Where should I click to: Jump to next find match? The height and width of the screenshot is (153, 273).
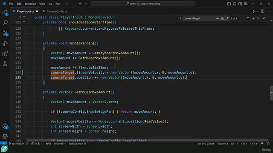[253, 18]
